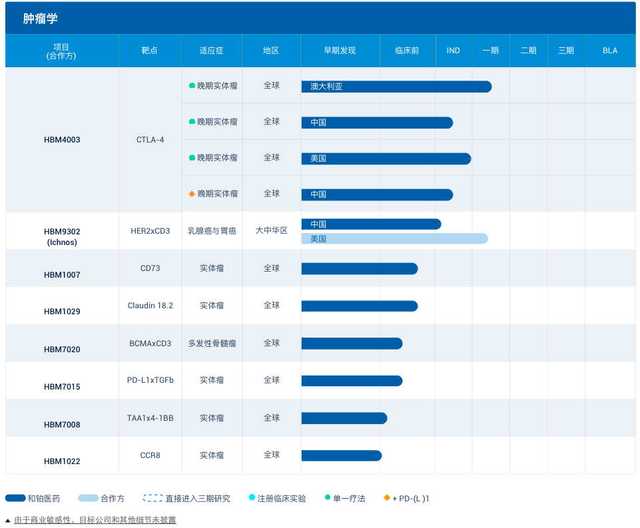Click the 靶点 column header

coord(149,51)
